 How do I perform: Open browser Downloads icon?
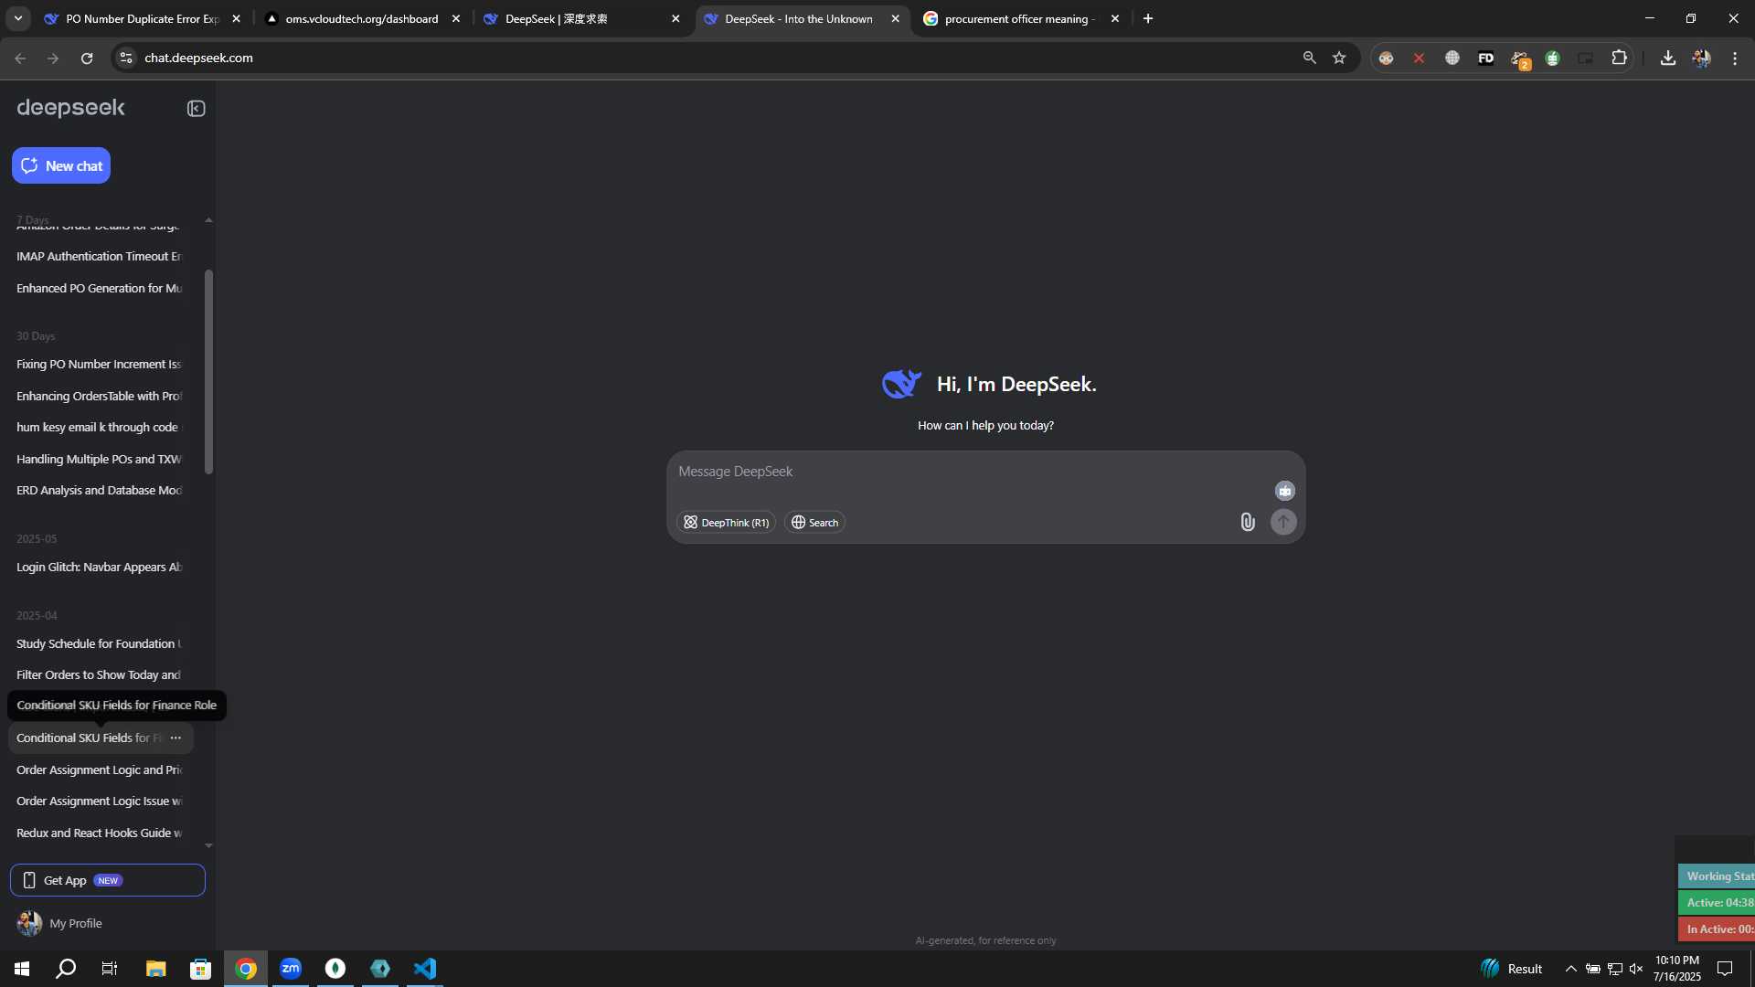click(x=1667, y=58)
